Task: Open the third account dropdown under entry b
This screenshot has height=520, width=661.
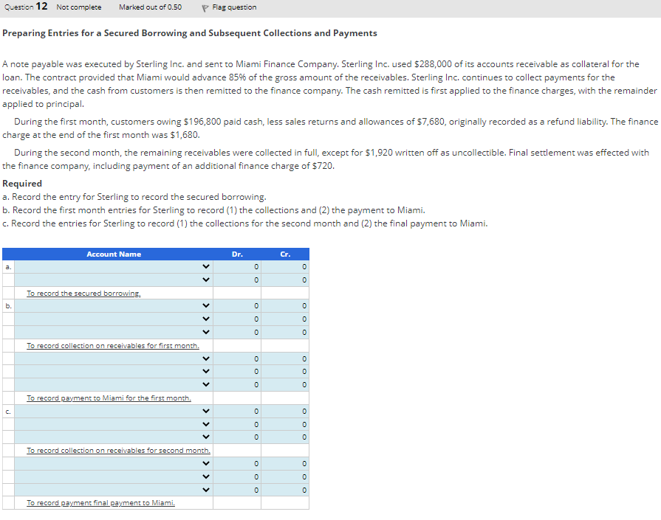Action: click(x=206, y=332)
